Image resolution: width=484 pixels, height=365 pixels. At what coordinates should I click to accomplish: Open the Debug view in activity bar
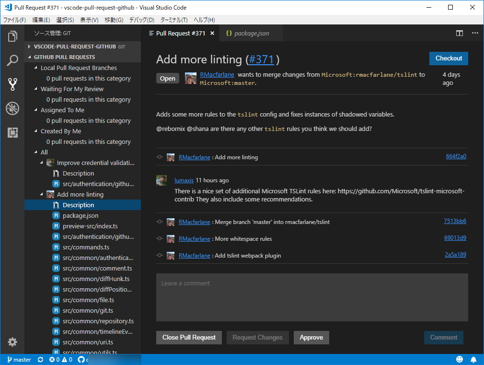(x=12, y=108)
